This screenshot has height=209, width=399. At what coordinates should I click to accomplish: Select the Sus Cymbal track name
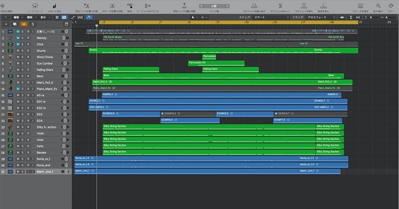point(44,63)
